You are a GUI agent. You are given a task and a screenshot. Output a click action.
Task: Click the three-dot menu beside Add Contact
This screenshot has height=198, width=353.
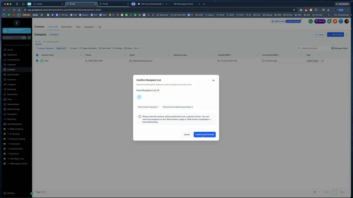[x=347, y=35]
